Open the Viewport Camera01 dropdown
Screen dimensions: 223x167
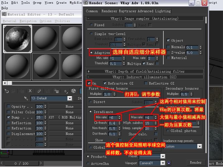tap(163, 163)
